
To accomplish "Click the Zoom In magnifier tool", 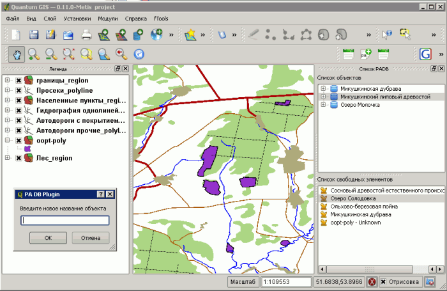I will (x=34, y=54).
